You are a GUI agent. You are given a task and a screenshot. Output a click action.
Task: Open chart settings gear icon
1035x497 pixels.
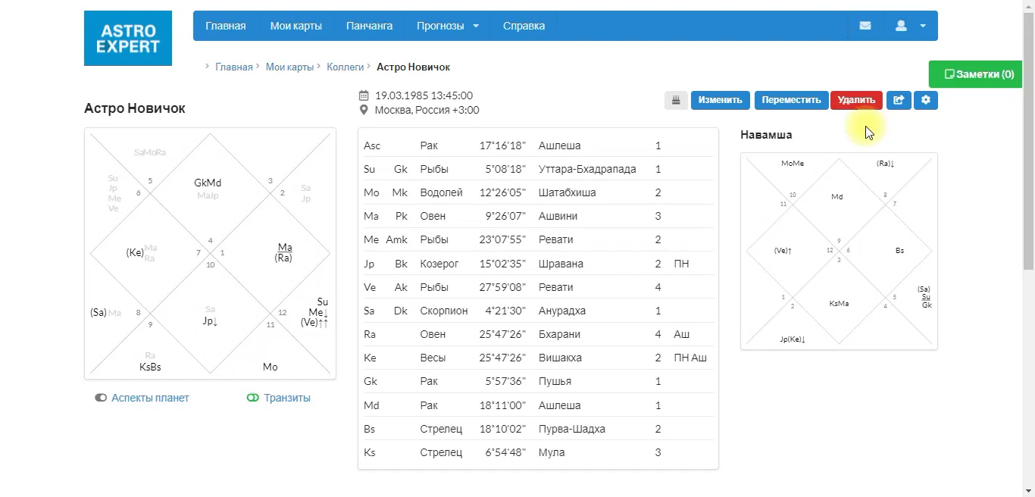click(926, 100)
